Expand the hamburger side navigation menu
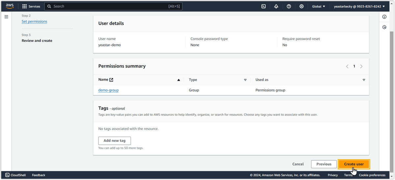 (x=6, y=17)
